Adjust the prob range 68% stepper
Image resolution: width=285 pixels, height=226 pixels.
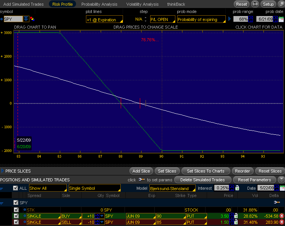point(251,19)
